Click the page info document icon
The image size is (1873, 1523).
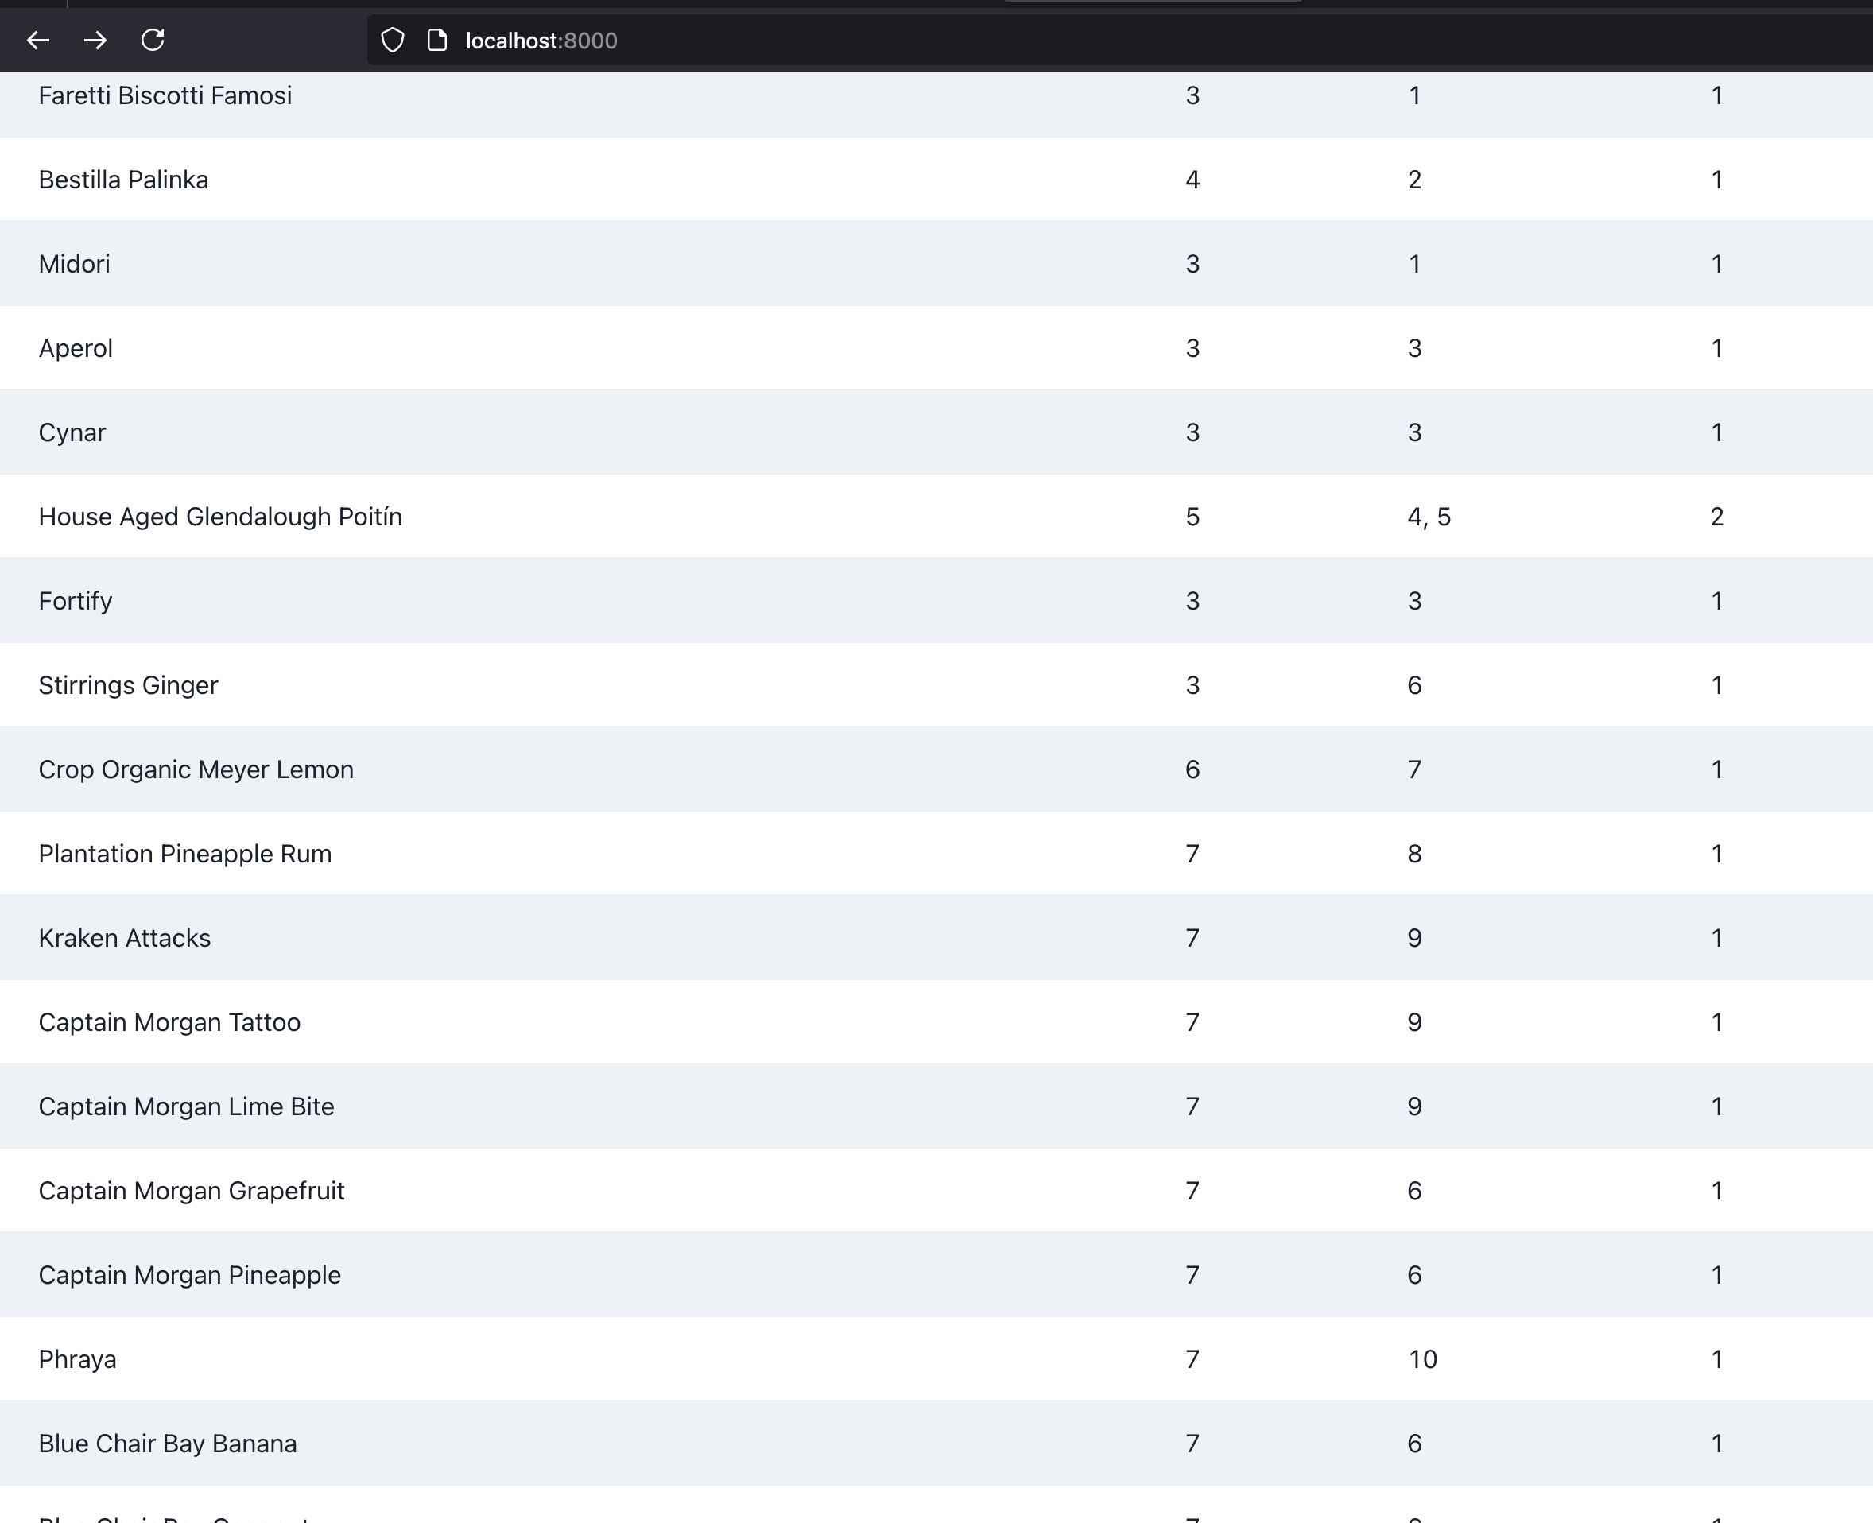click(436, 41)
